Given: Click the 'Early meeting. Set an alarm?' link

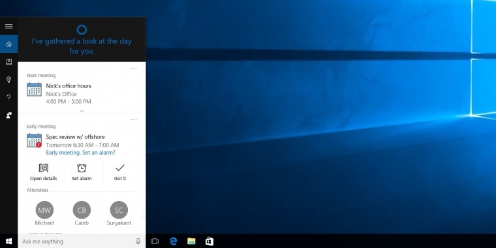Looking at the screenshot, I should coord(81,153).
